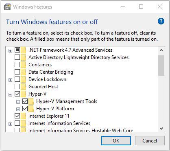Click the folder icon beside Containers

(23, 65)
